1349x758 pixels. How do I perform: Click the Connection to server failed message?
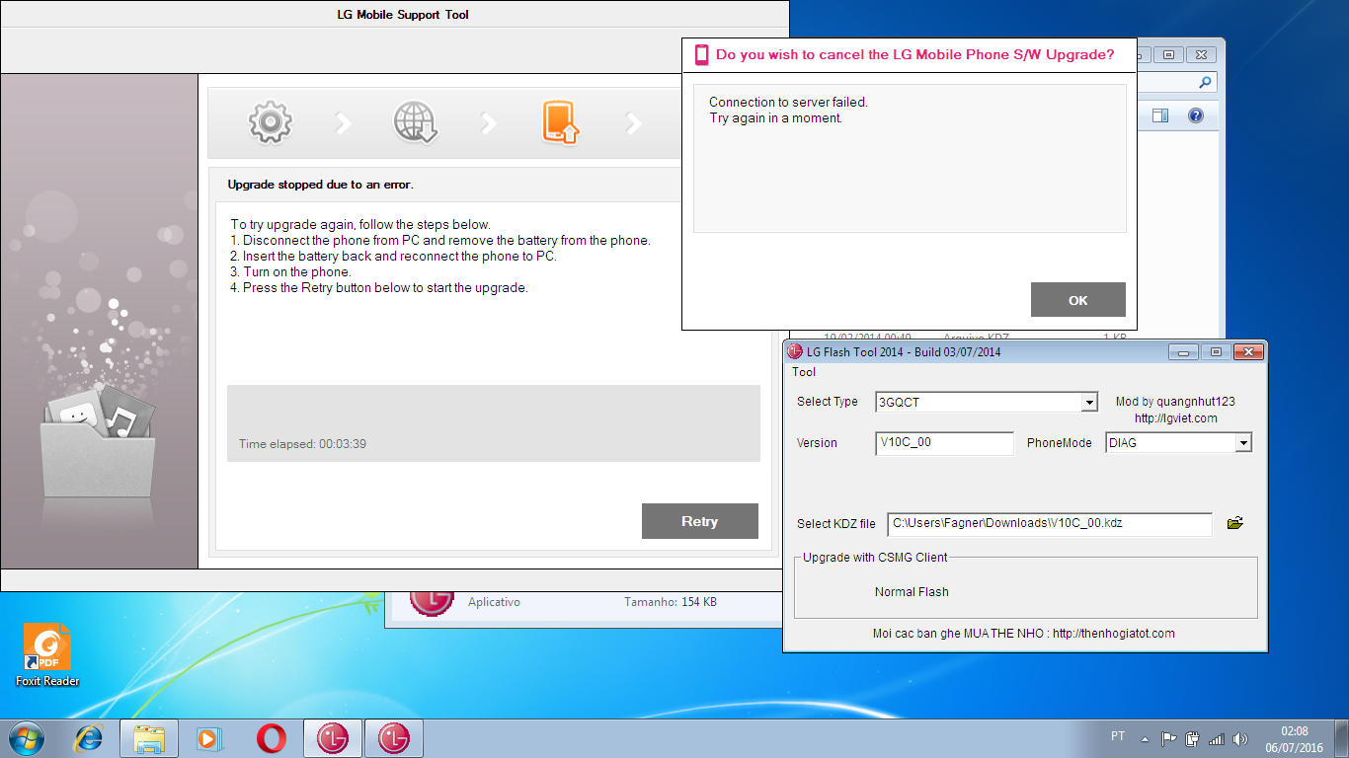(788, 102)
